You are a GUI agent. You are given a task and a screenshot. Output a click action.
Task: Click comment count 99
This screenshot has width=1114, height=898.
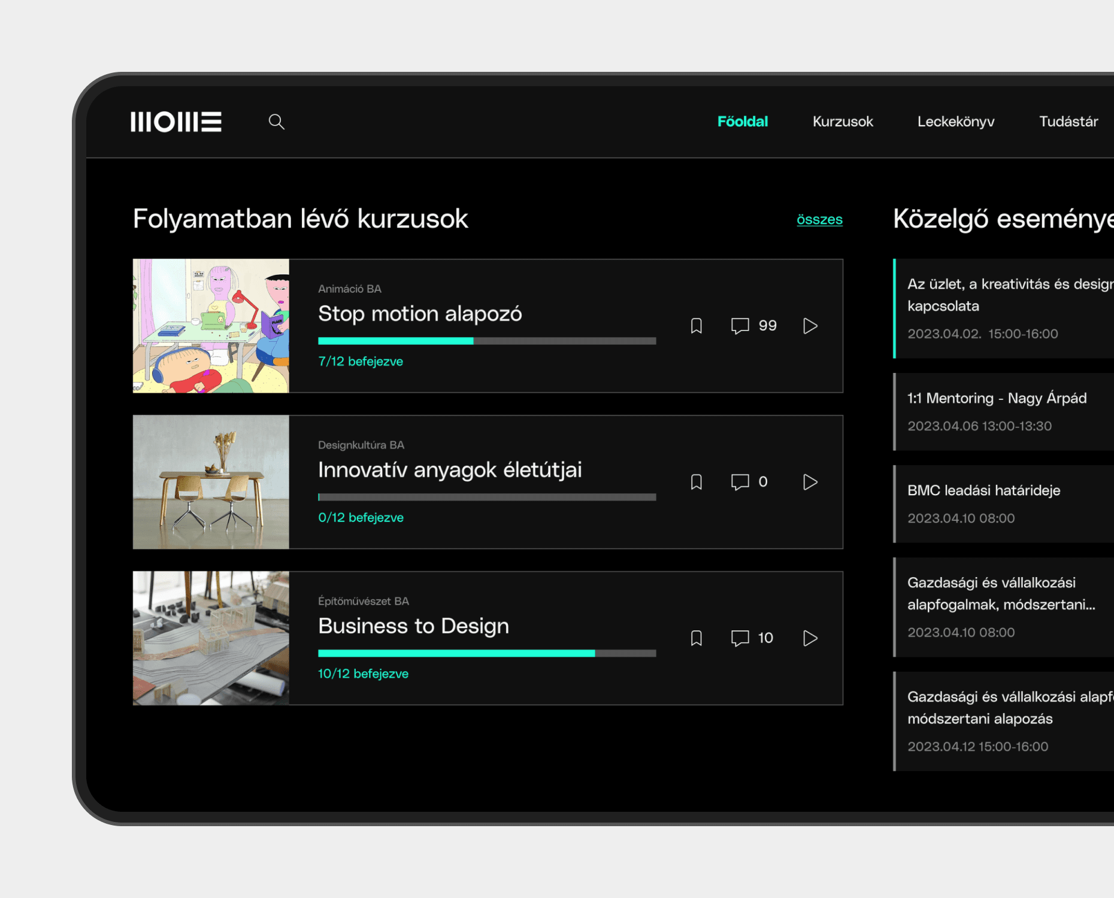(767, 326)
